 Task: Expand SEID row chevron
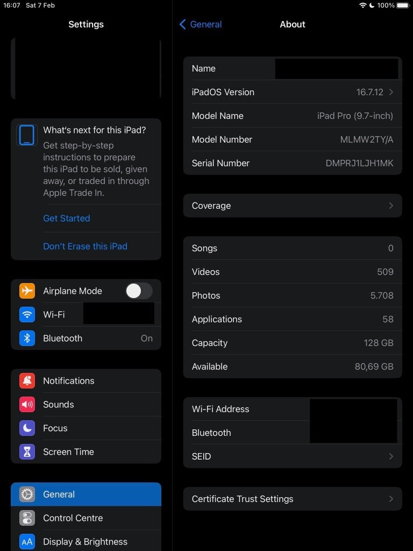click(x=391, y=456)
